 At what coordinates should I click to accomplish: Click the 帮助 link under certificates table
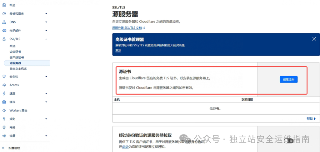(311, 119)
